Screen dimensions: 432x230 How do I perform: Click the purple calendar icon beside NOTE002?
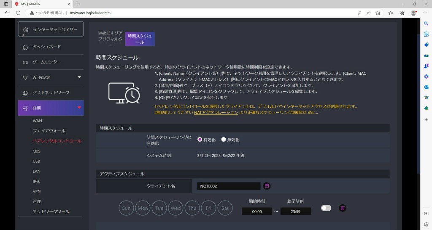(267, 186)
